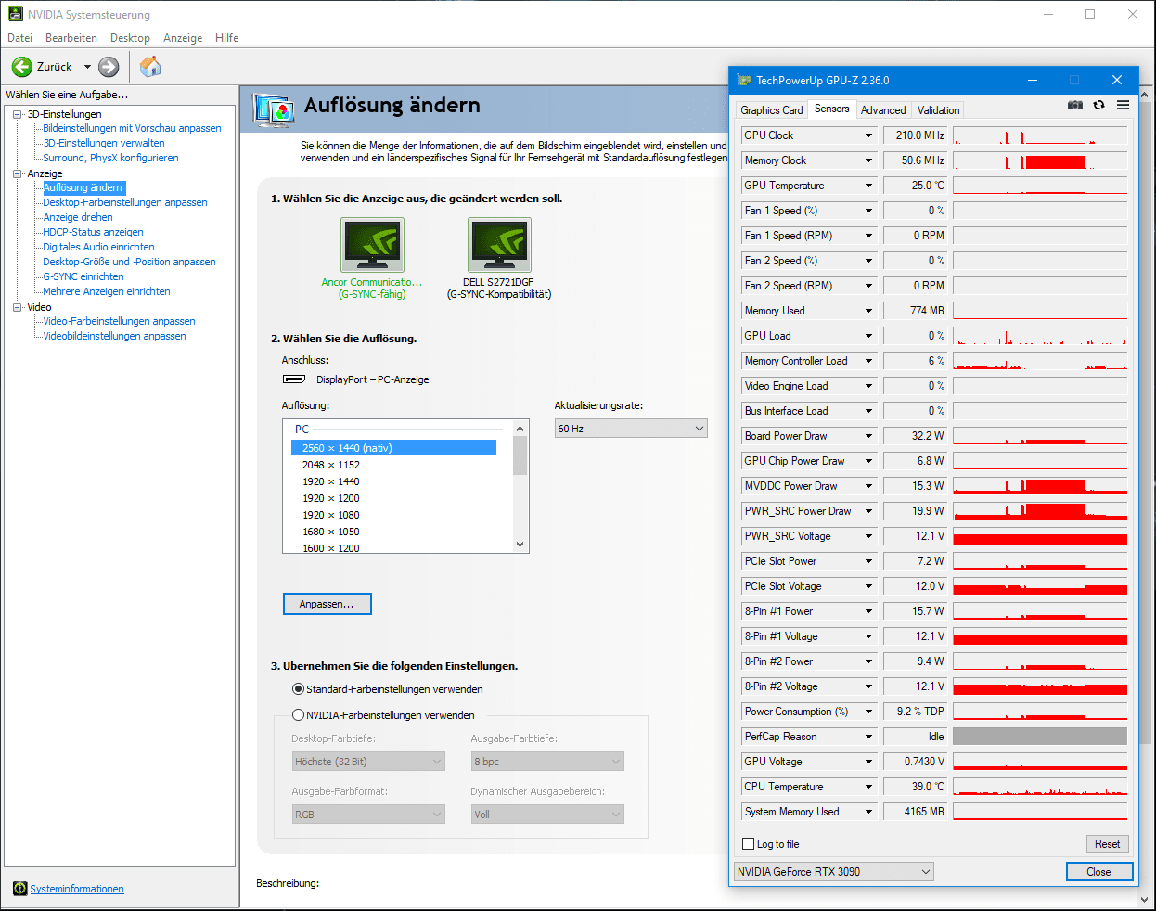Open Digitales Audio einrichten
The height and width of the screenshot is (911, 1156).
click(98, 247)
